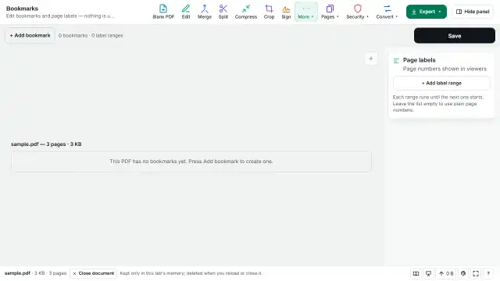
Task: Click the 0 B upload indicator
Action: click(x=446, y=273)
